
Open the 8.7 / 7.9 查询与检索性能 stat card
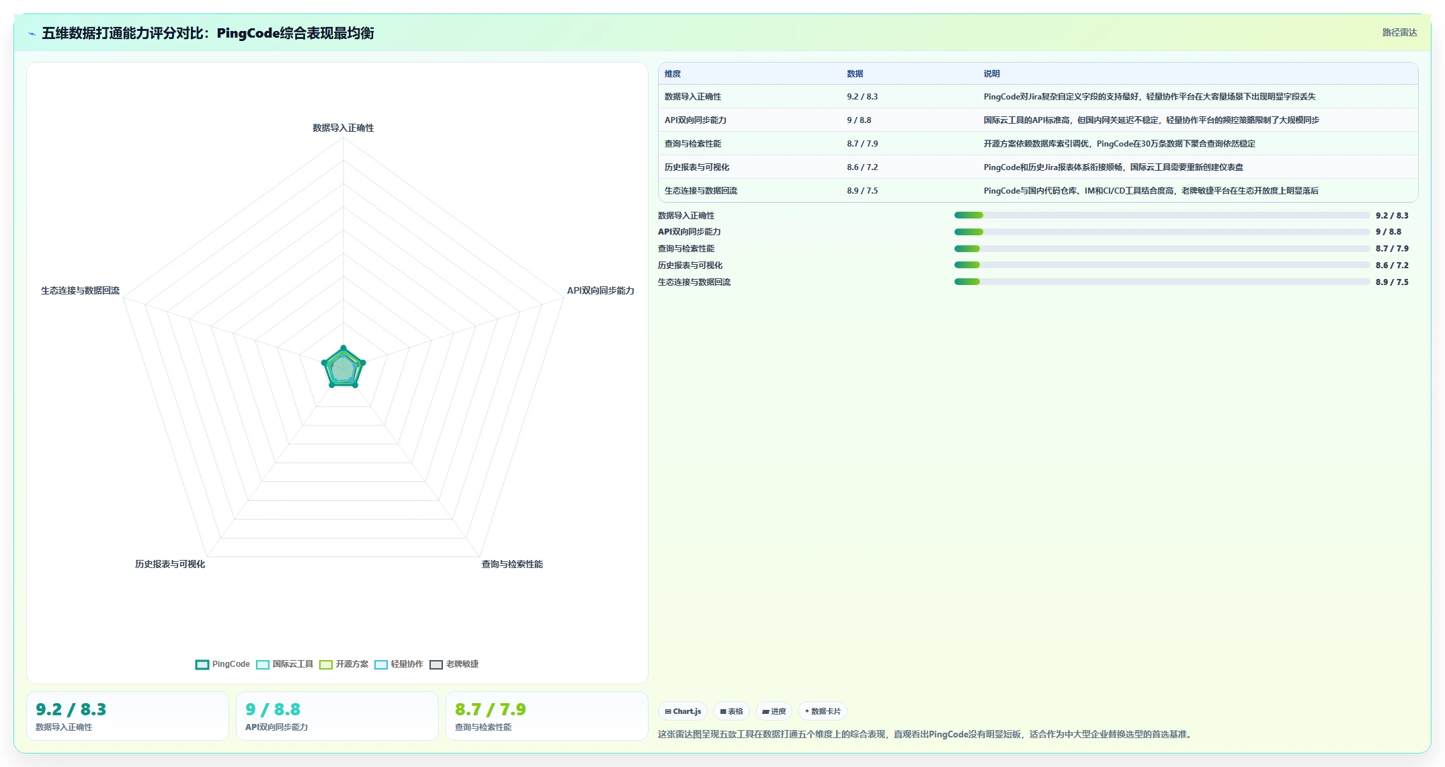(x=547, y=716)
